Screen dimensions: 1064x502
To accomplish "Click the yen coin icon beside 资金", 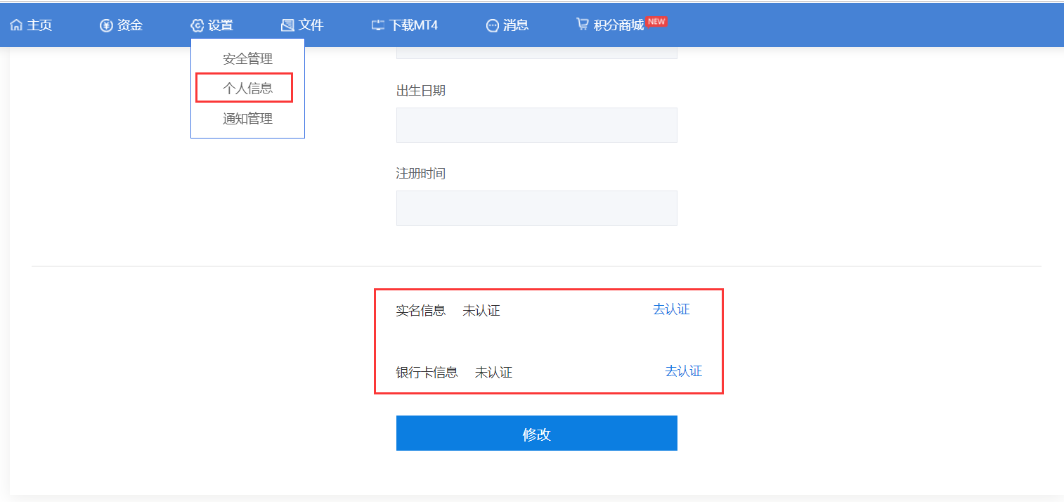I will pos(106,25).
